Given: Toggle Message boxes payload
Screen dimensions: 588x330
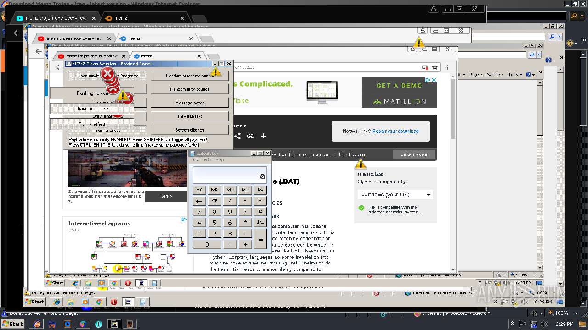Looking at the screenshot, I should [x=190, y=103].
